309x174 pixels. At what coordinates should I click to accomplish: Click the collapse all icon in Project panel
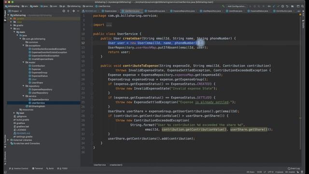coord(68,11)
